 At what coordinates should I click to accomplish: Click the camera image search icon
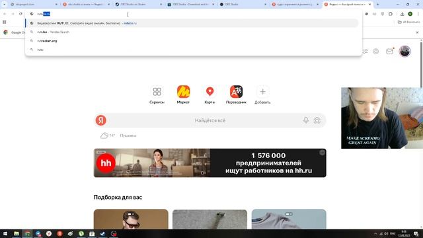coord(317,120)
